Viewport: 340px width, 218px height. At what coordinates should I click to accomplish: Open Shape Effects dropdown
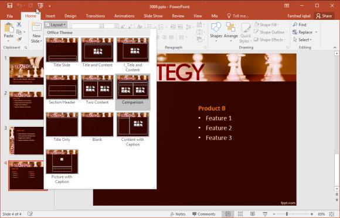pos(270,40)
